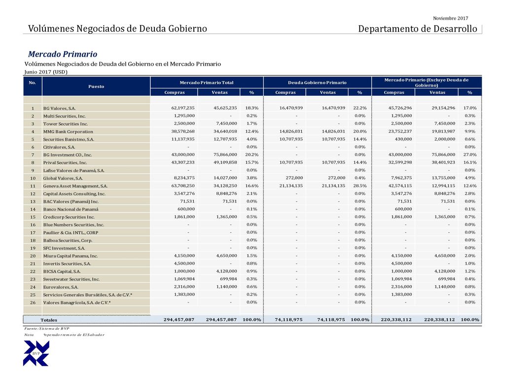Select total 294,457,087 compras value

click(x=179, y=320)
